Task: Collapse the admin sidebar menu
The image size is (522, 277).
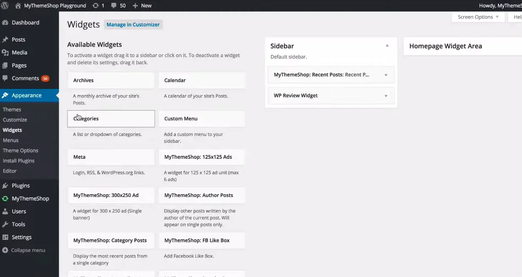Action: point(24,250)
